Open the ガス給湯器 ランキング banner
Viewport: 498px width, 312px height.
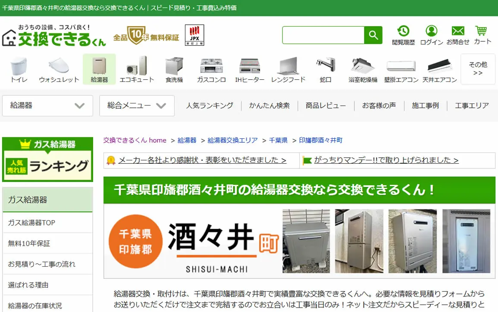[x=47, y=159]
